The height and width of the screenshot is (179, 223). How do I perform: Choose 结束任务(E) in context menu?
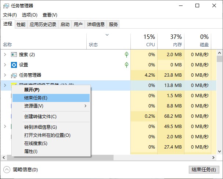click(x=51, y=98)
